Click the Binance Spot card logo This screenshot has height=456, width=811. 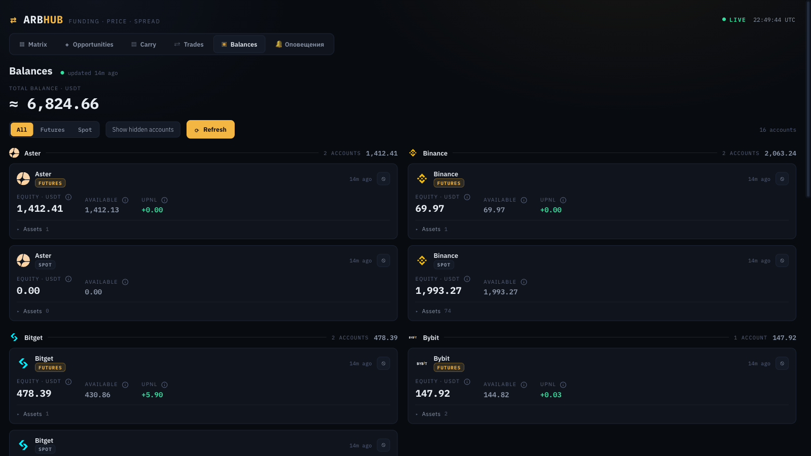[x=422, y=260]
